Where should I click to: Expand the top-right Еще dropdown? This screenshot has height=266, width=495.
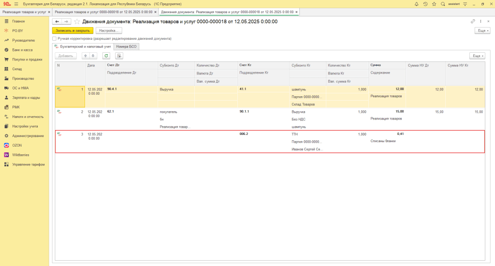click(x=482, y=30)
